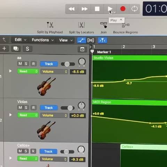Start playback with the Play button

click(110, 9)
